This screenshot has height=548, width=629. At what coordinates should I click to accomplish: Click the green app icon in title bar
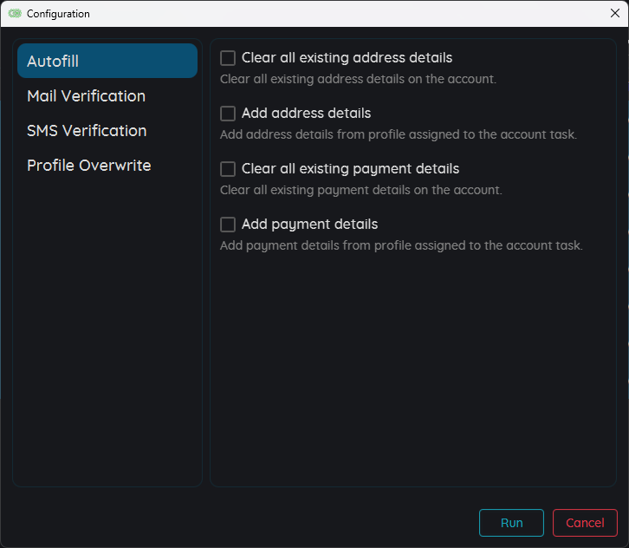point(15,14)
